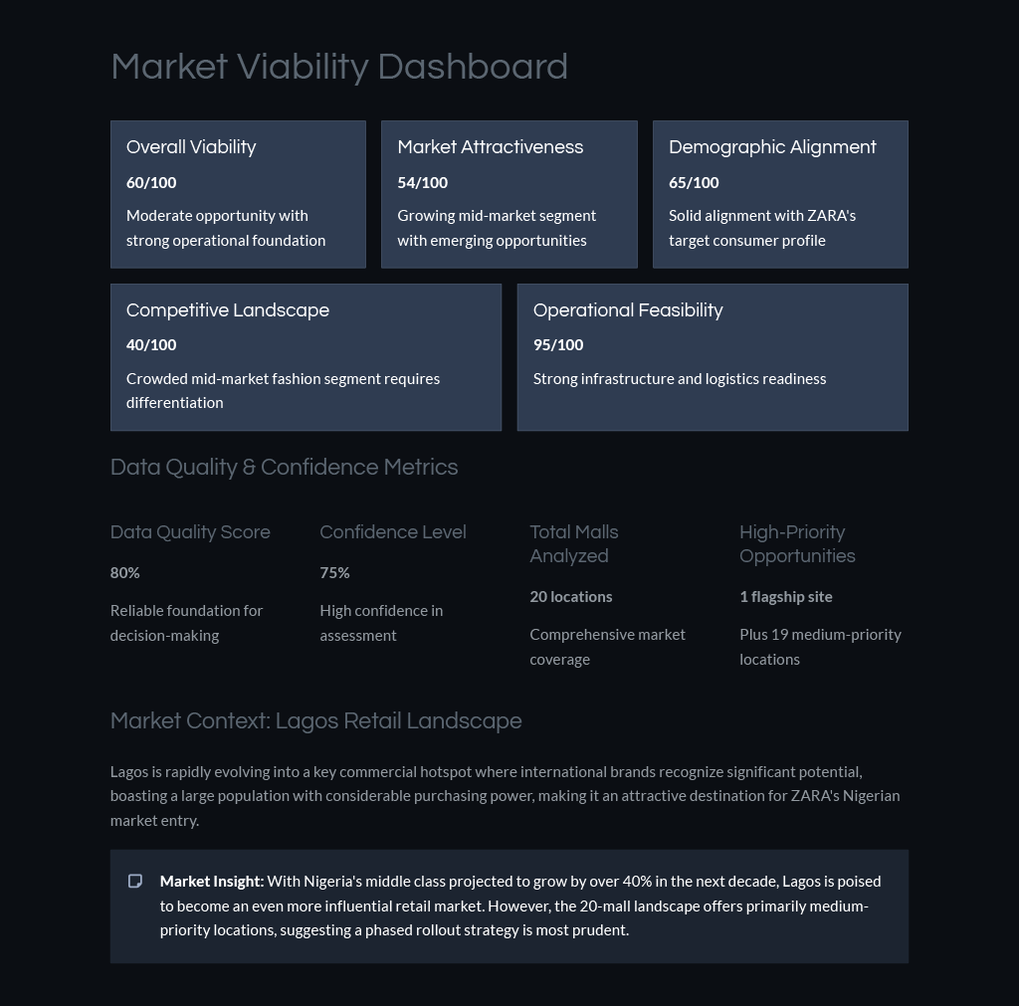The width and height of the screenshot is (1019, 1006).
Task: Click the note icon beside Market Insight
Action: (135, 882)
